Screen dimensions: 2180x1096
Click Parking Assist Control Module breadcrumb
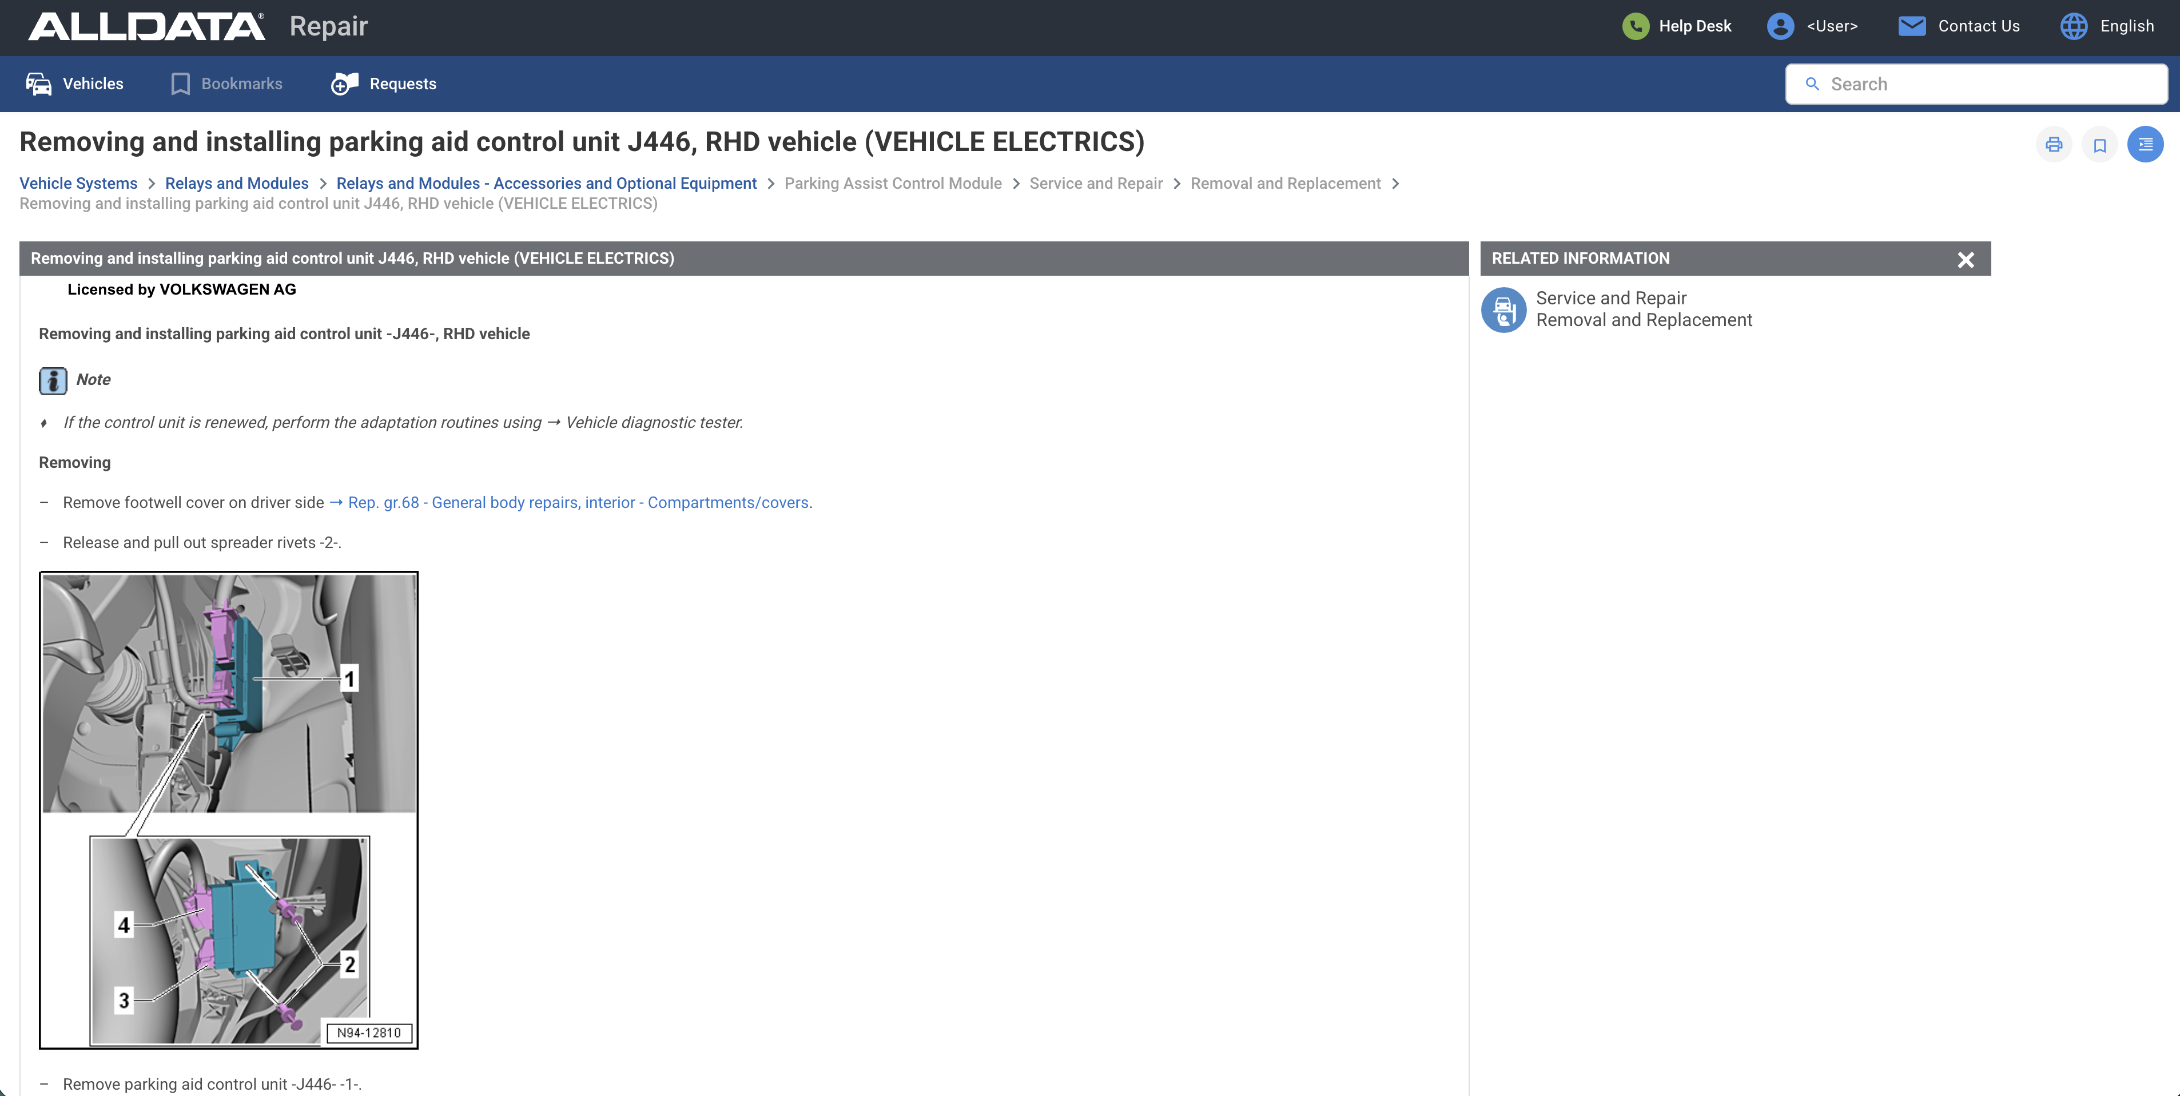(893, 184)
